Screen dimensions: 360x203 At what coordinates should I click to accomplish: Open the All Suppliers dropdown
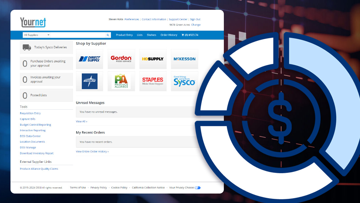[37, 35]
